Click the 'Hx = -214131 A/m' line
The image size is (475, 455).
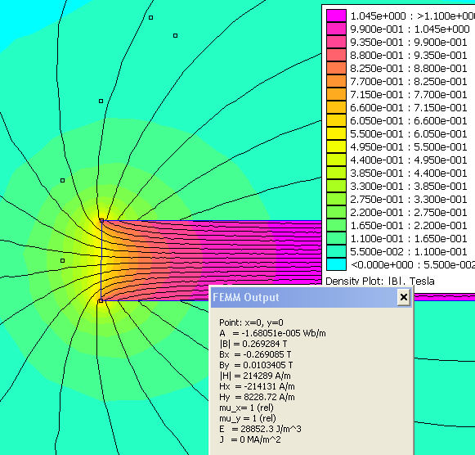pyautogui.click(x=257, y=386)
